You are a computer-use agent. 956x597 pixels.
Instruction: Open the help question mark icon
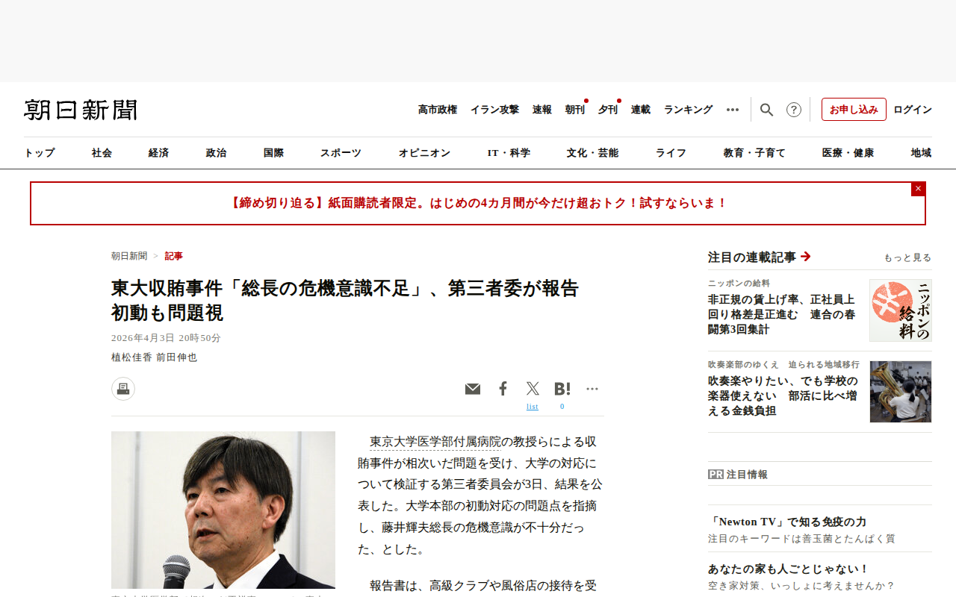coord(794,110)
